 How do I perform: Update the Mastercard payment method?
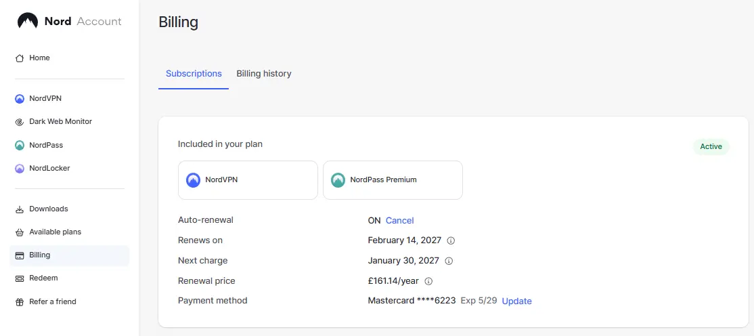pyautogui.click(x=517, y=301)
